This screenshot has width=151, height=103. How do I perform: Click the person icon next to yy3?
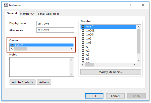83,55
